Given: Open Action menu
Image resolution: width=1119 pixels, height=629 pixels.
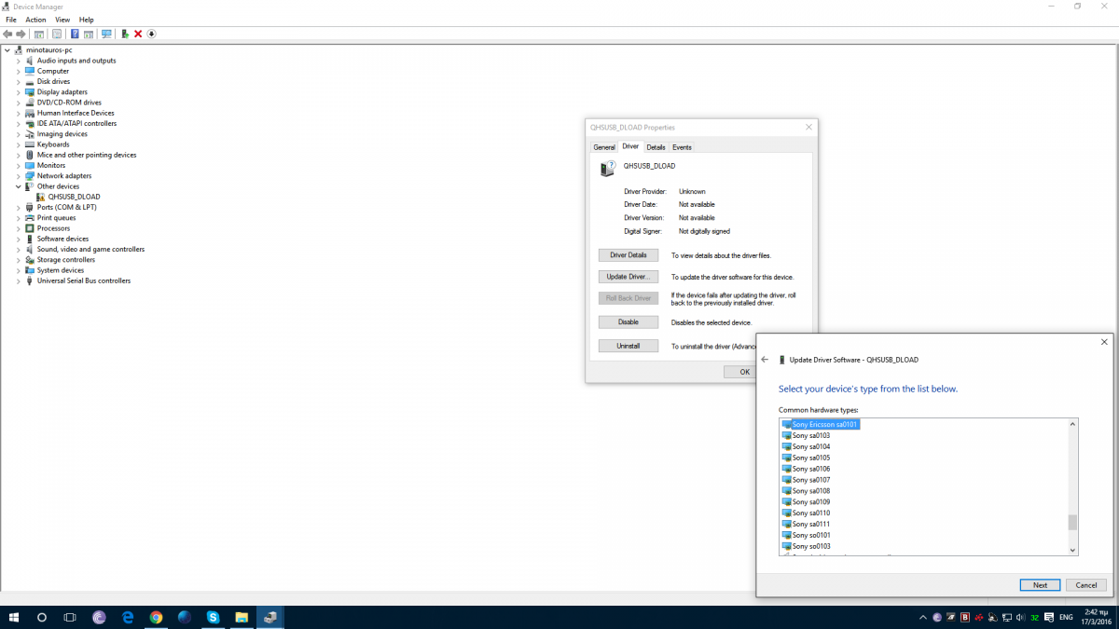Looking at the screenshot, I should pos(35,20).
